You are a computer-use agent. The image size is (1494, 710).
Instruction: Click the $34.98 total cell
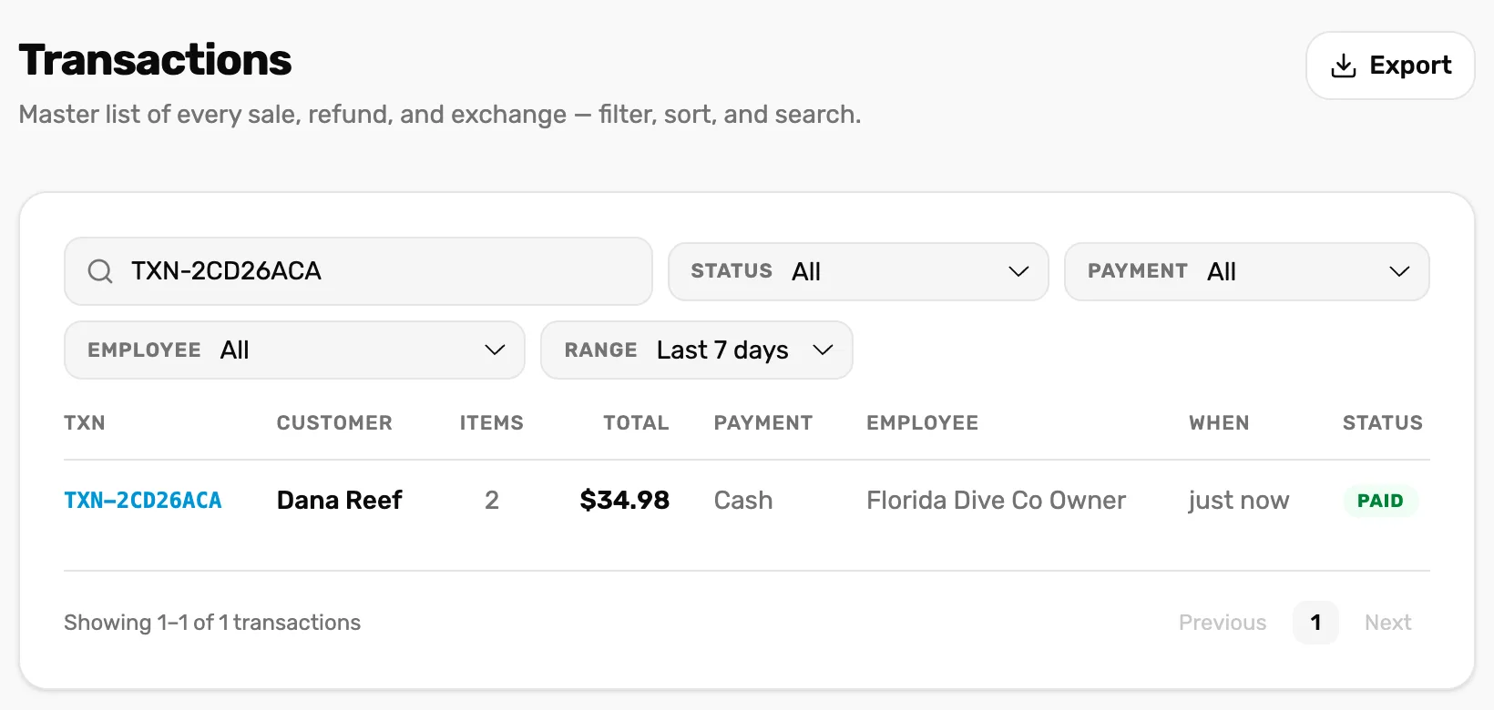625,500
